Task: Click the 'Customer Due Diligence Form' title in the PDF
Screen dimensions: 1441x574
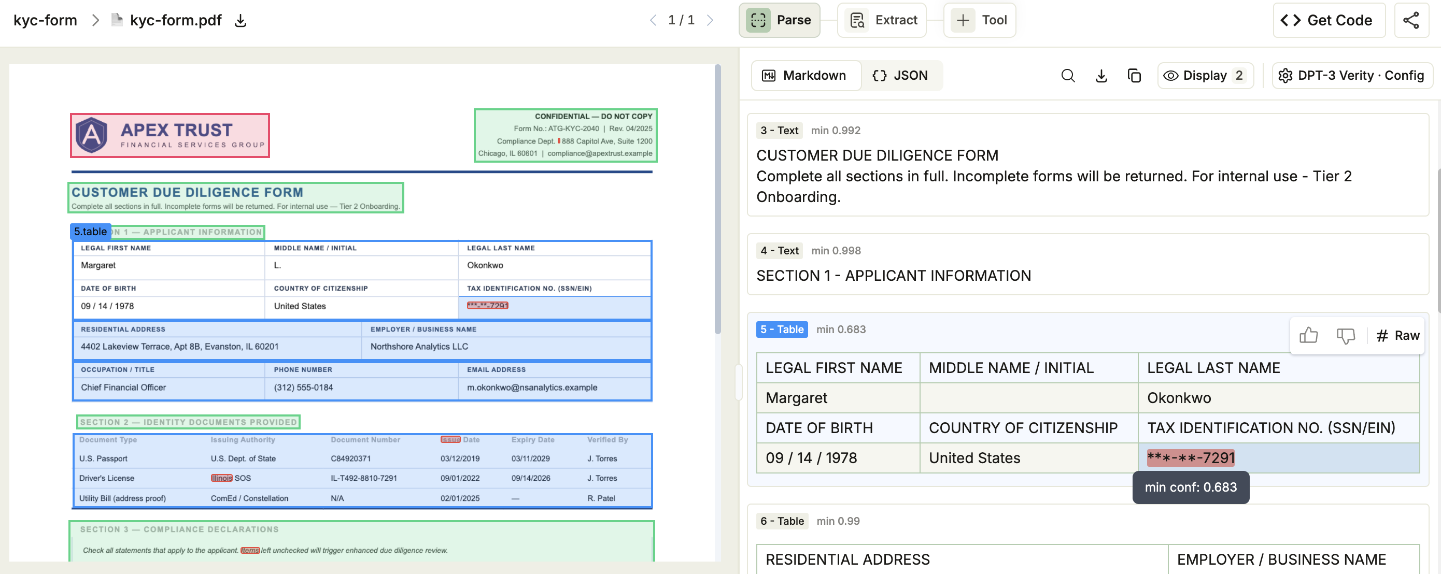Action: pyautogui.click(x=187, y=192)
